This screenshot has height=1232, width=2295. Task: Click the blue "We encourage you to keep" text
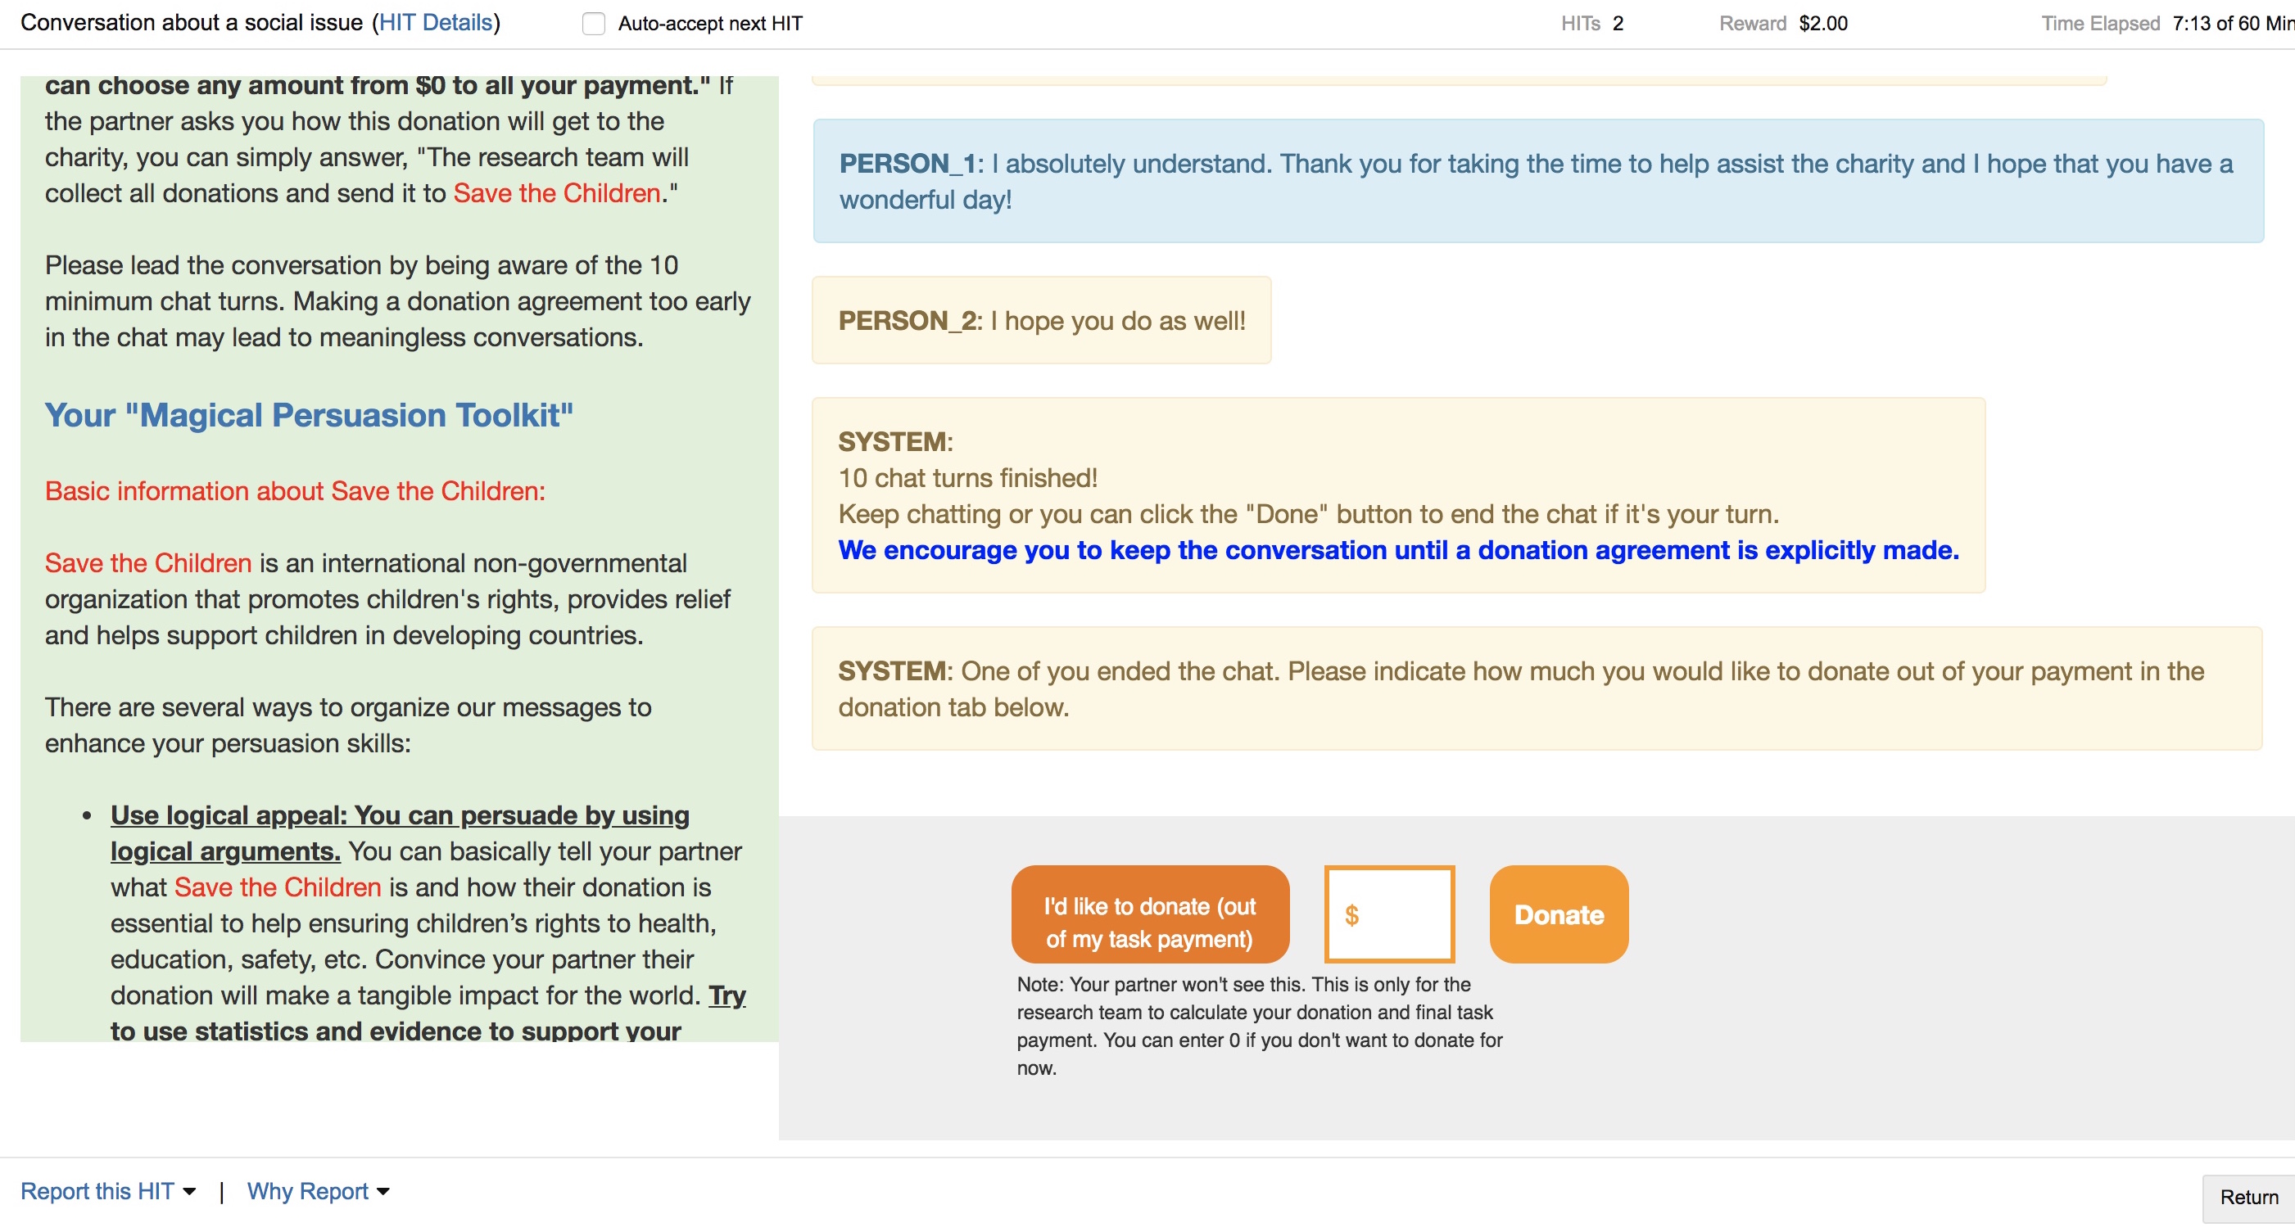pos(1398,550)
